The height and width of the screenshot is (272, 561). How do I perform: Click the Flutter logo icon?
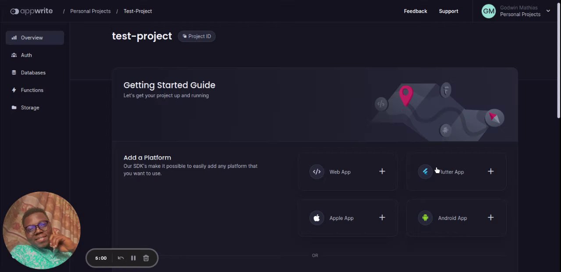[425, 172]
